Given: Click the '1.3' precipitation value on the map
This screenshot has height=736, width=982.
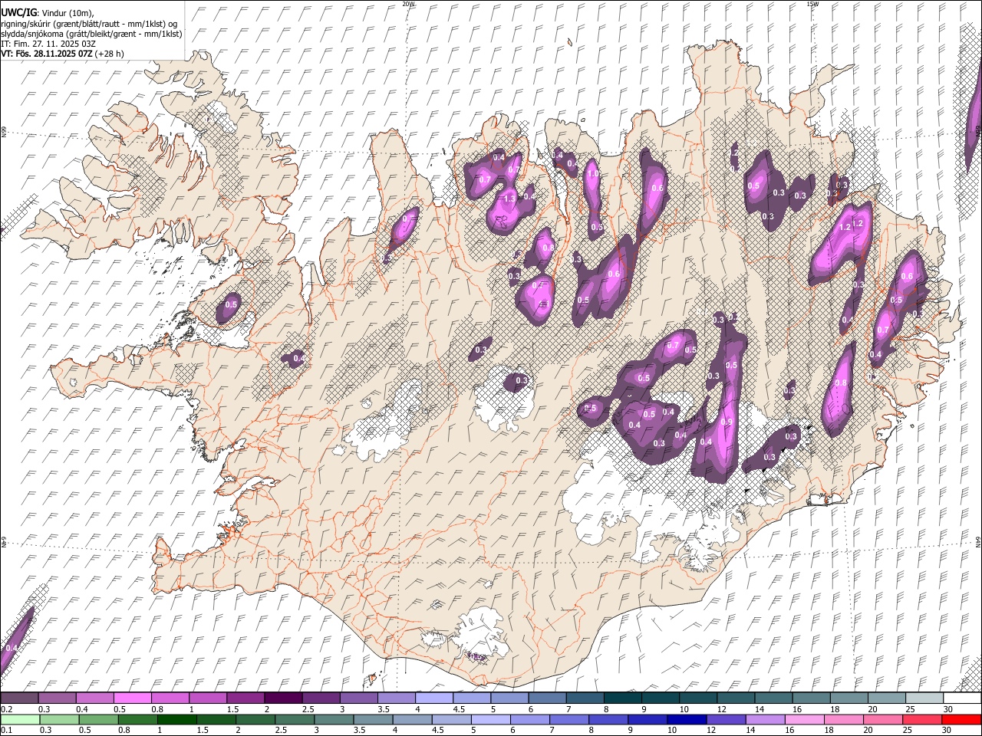Looking at the screenshot, I should pyautogui.click(x=509, y=199).
